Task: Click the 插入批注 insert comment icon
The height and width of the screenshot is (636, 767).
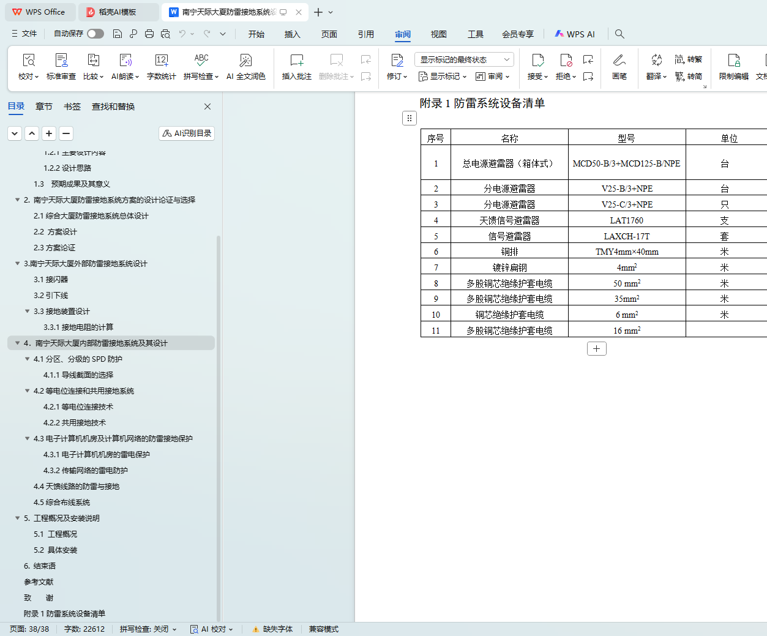Action: coord(296,61)
